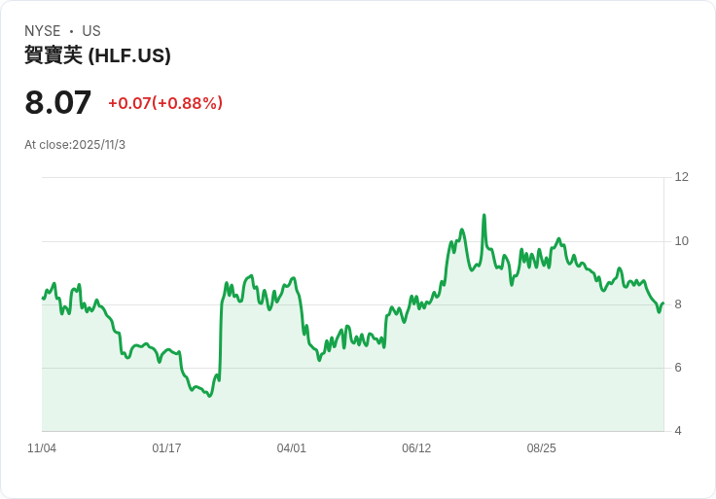
Task: Click the NYSE exchange label
Action: tap(44, 31)
